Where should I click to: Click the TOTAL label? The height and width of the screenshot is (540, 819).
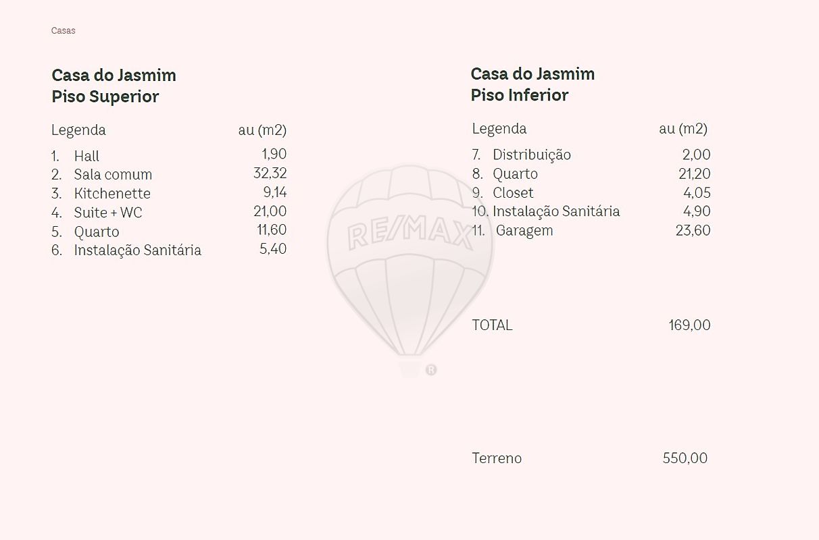click(x=492, y=325)
